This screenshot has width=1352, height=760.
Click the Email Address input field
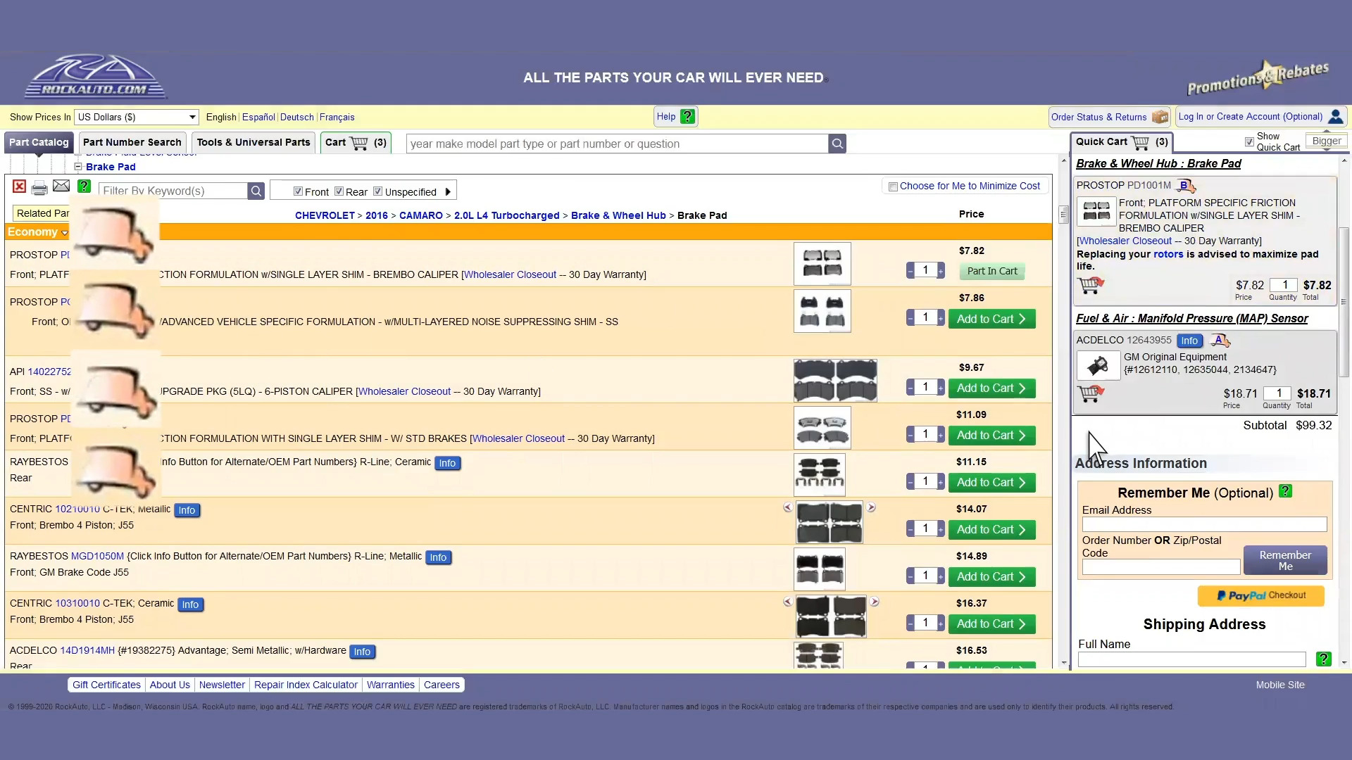1204,524
